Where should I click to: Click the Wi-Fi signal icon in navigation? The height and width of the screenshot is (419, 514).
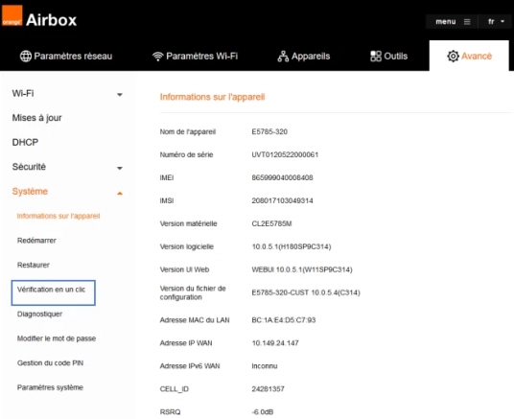coord(157,57)
